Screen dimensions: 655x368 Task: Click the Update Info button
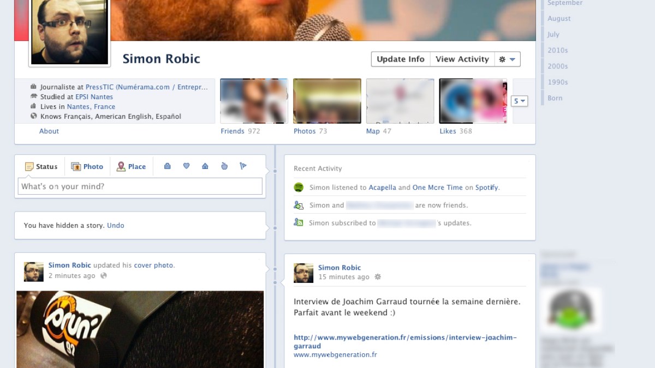pos(401,59)
